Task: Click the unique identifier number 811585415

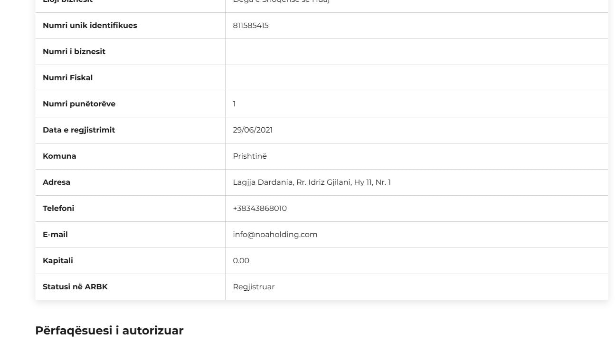Action: (x=250, y=26)
